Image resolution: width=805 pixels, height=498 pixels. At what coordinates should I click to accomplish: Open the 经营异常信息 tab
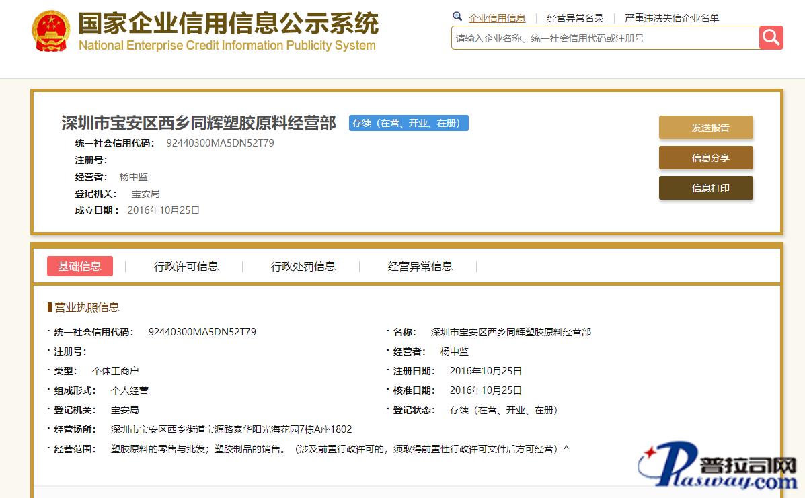coord(420,266)
